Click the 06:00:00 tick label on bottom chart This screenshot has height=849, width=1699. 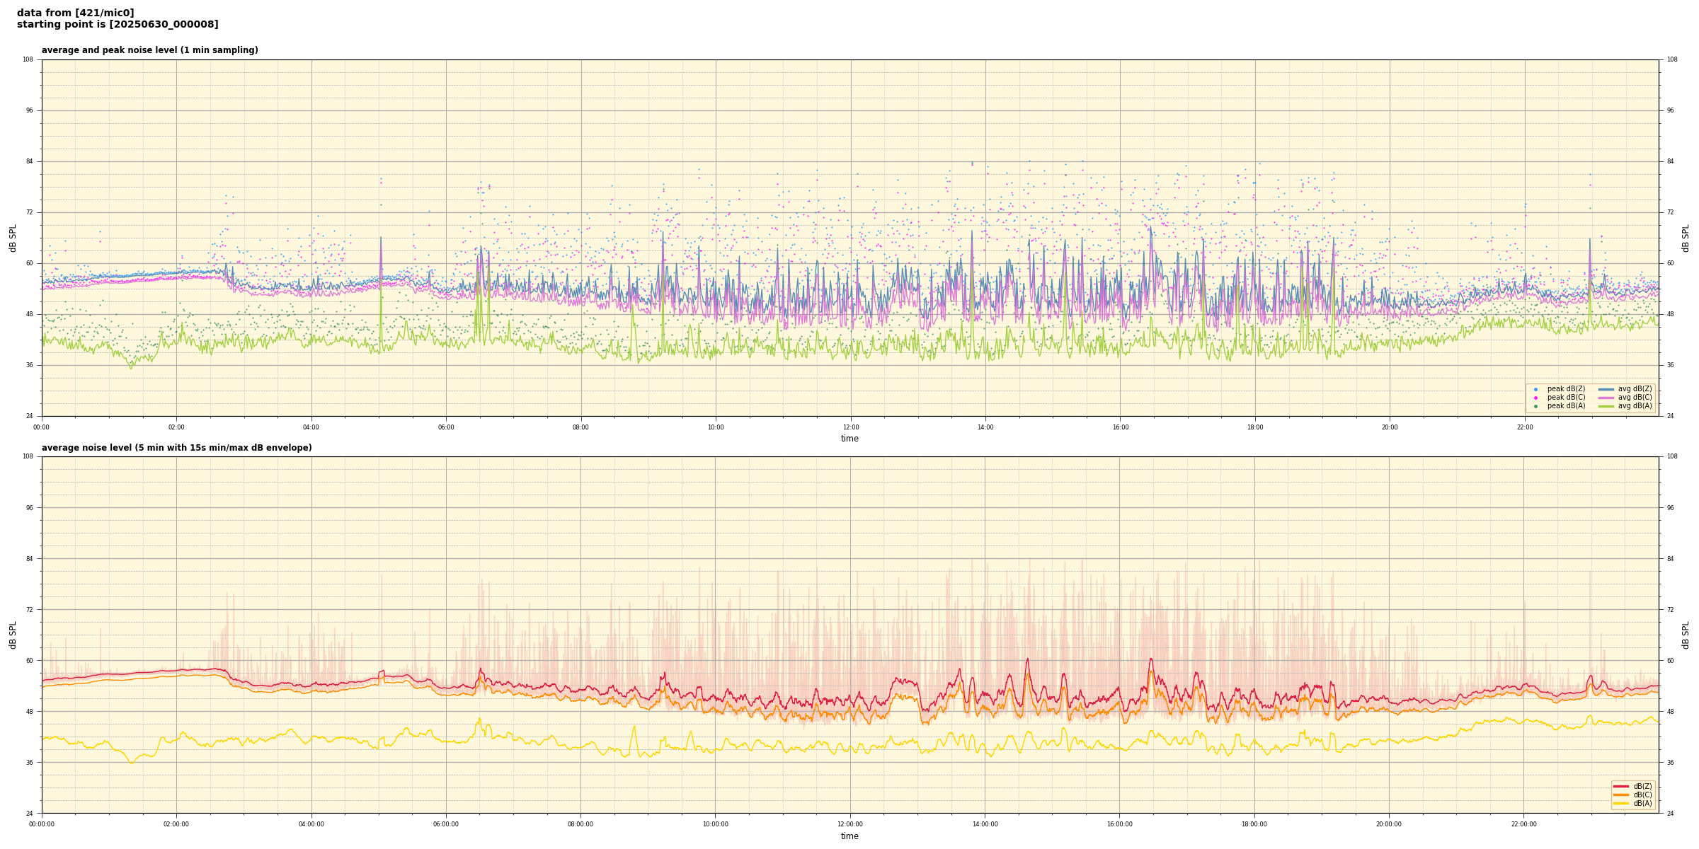[446, 824]
